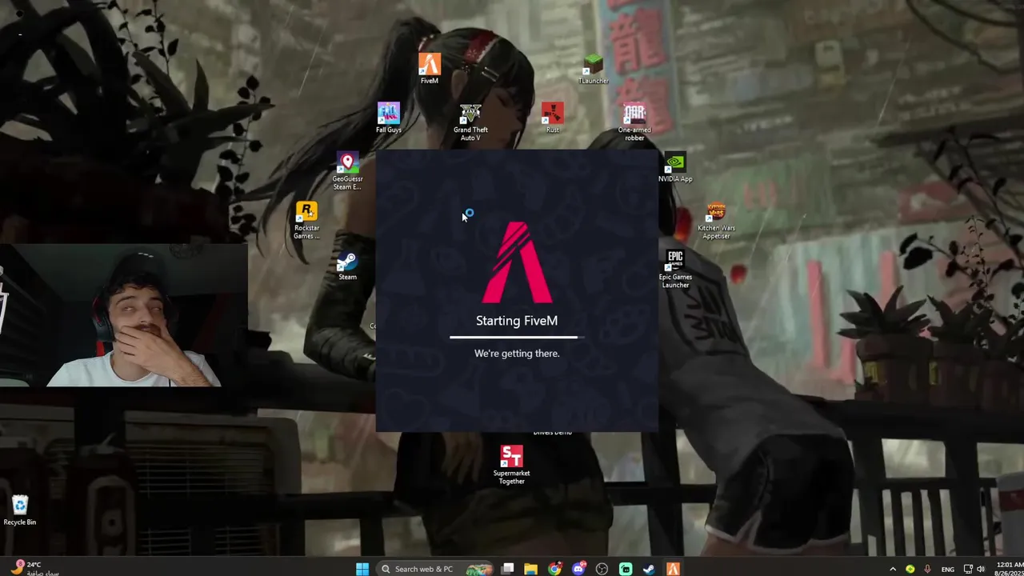Click the taskbar search box
This screenshot has width=1024, height=576.
[436, 569]
